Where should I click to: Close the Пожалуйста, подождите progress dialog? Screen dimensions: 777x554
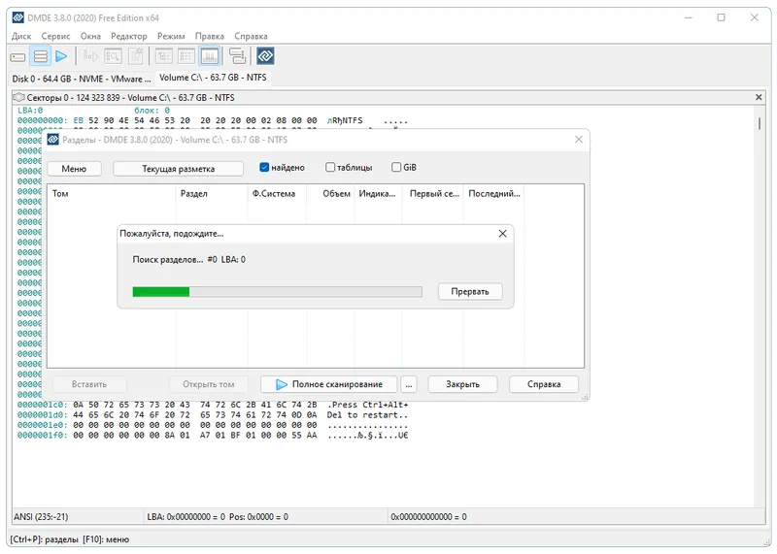[502, 234]
